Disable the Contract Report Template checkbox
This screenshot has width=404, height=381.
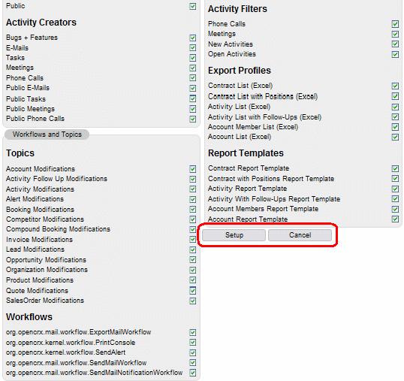point(395,168)
